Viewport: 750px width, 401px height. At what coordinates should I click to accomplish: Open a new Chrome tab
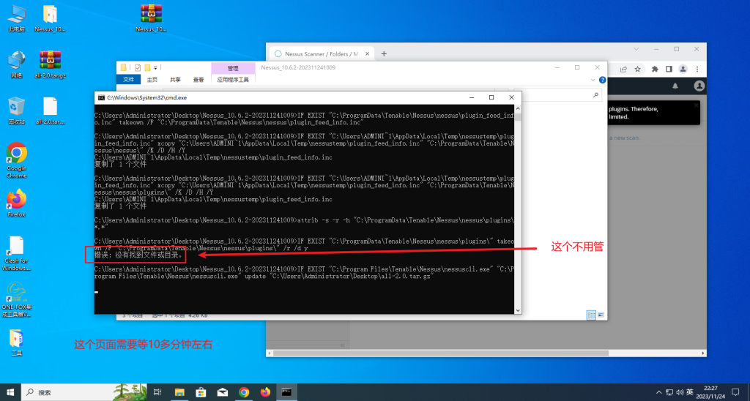(384, 53)
